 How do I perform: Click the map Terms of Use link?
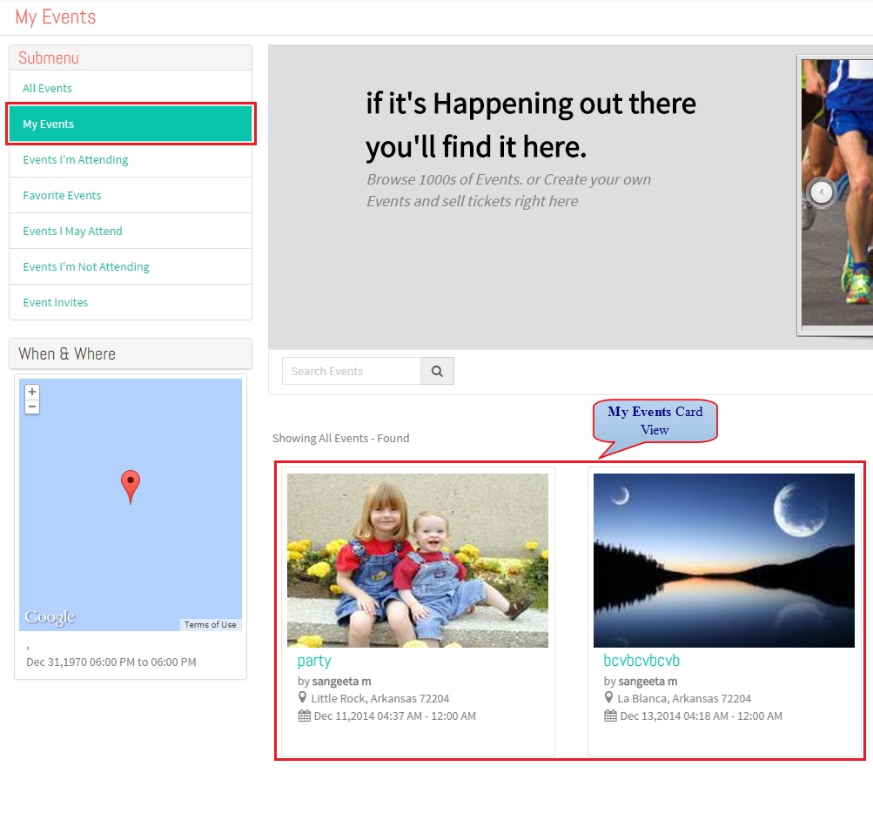pos(211,625)
